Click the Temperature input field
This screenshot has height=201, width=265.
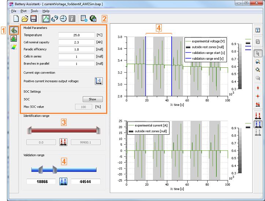(x=76, y=35)
